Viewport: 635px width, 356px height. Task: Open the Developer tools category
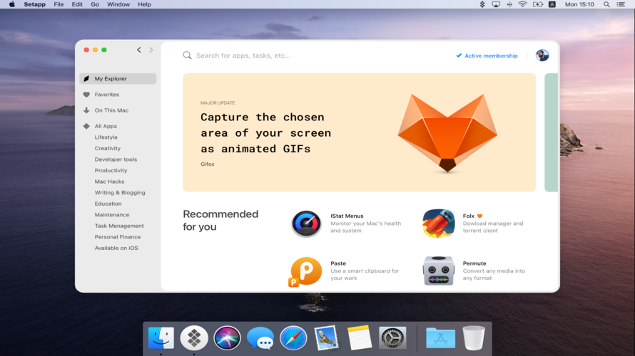(116, 159)
